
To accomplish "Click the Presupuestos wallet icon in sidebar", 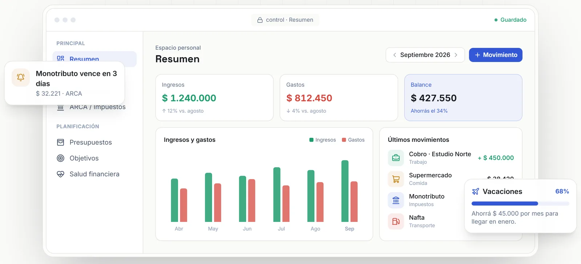I will 61,143.
